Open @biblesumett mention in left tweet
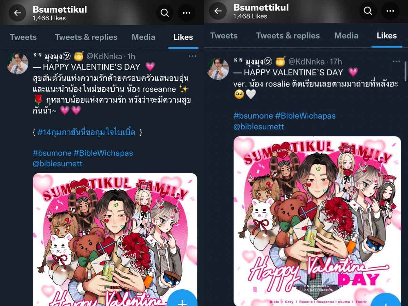 pos(58,164)
